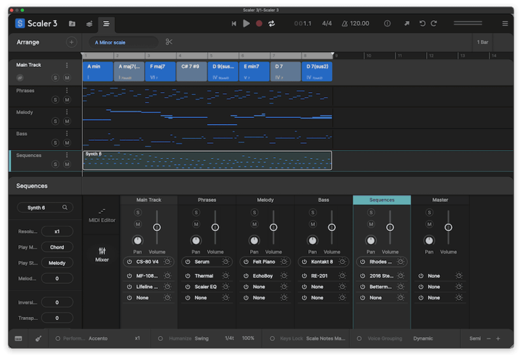Toggle power on CS-80 V4 instrument
This screenshot has width=522, height=358.
click(129, 262)
